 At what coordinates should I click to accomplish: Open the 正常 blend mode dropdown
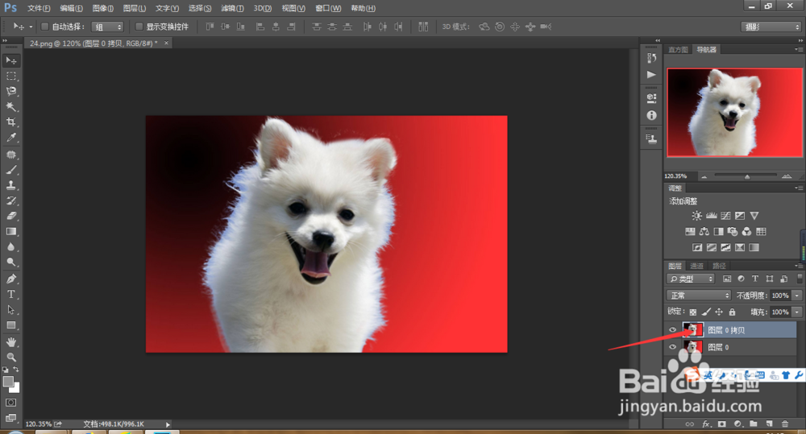point(699,296)
